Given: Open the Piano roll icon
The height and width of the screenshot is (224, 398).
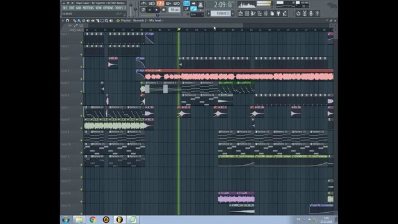Looking at the screenshot, I should [x=253, y=14].
